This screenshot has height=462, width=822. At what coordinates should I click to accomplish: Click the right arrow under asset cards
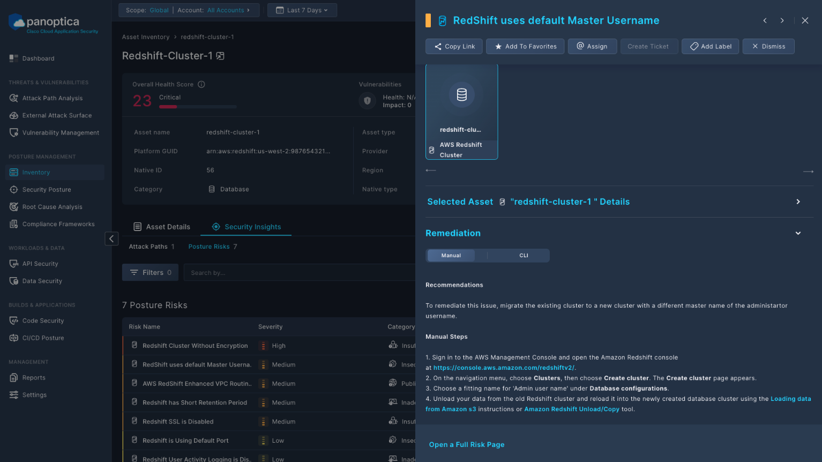[x=808, y=172]
